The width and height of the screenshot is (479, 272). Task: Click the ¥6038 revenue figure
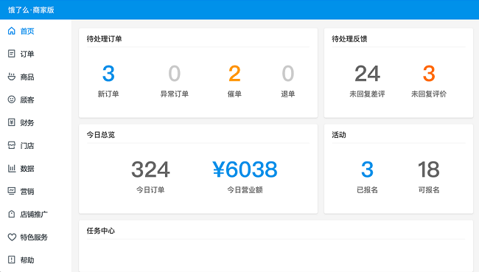(x=245, y=170)
